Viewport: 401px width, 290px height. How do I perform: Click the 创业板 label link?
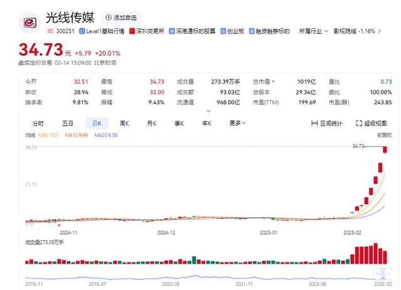click(x=236, y=31)
